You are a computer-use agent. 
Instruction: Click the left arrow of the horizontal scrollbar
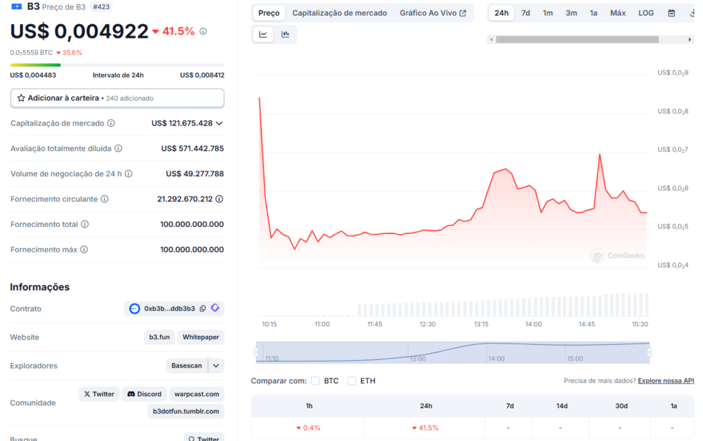(492, 40)
